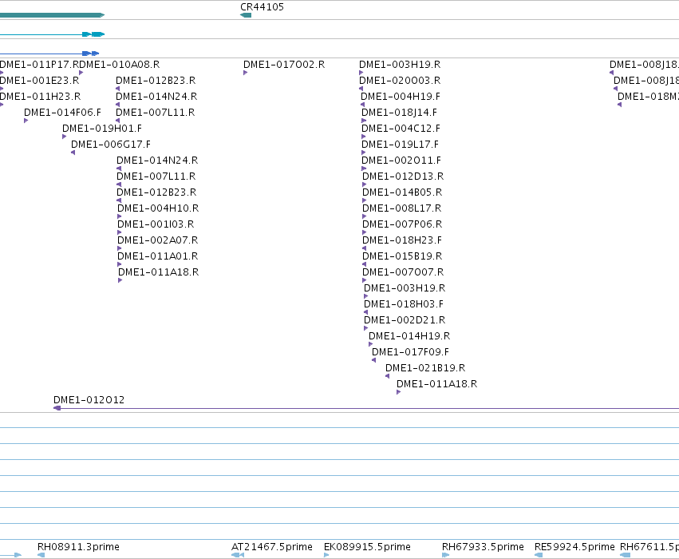Screen dimensions: 679x559
Task: Click the DME1-014H19.R label
Action: 409,336
